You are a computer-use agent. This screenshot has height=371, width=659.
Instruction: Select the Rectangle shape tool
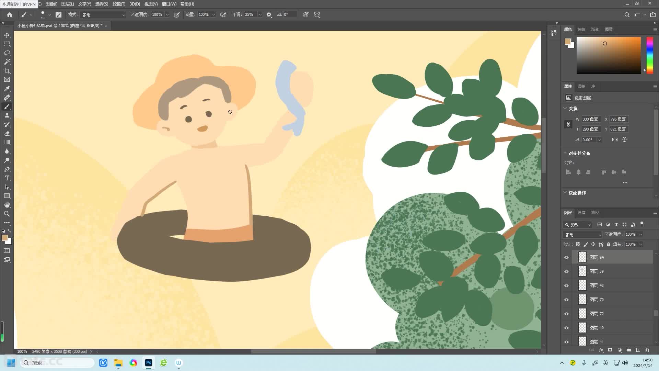(x=7, y=196)
